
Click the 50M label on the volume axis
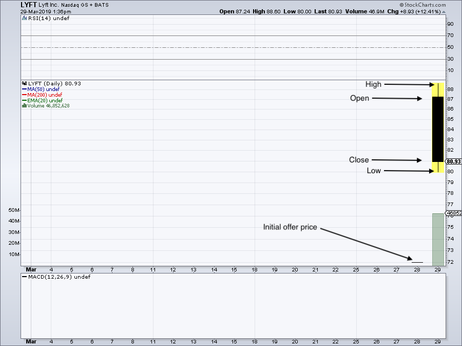point(14,210)
